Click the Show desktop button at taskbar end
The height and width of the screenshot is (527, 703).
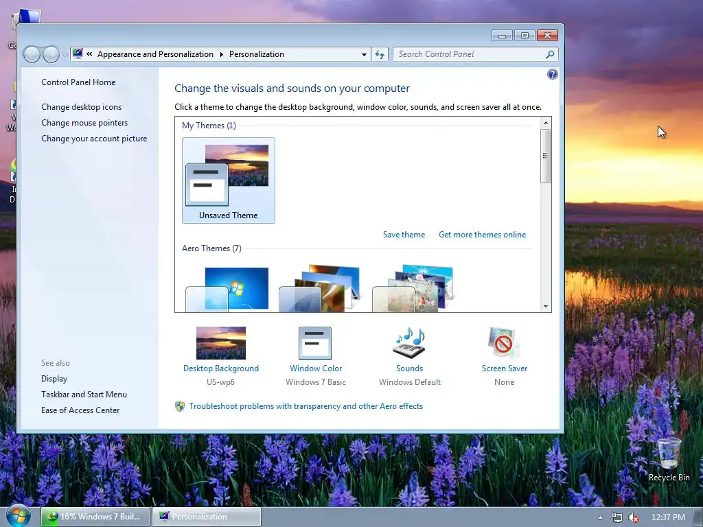[698, 517]
